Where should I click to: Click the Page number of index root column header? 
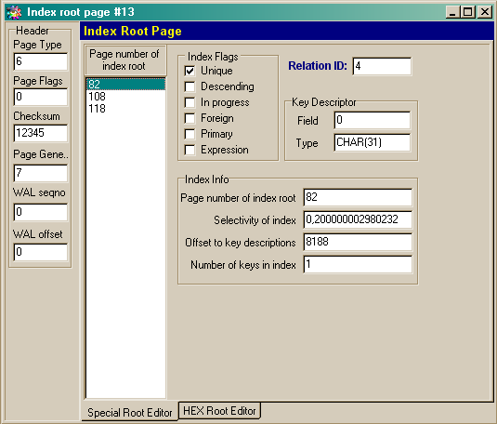(x=125, y=60)
